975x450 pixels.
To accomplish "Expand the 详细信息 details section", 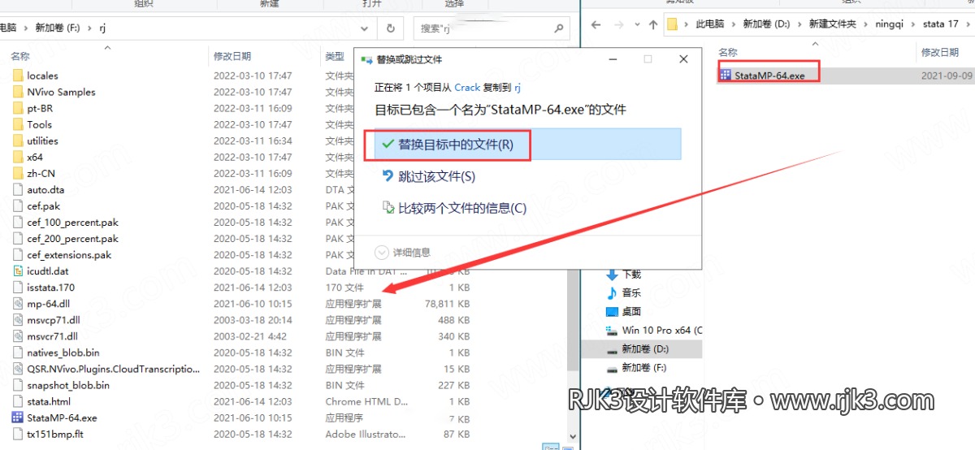I will click(x=403, y=253).
